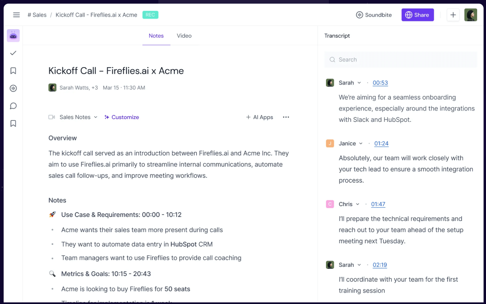The width and height of the screenshot is (486, 304).
Task: Click the upper bookmark icon in the sidebar
Action: coord(13,71)
